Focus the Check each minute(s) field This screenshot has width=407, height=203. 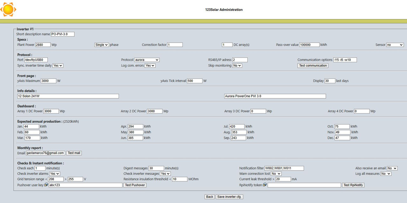(40, 168)
